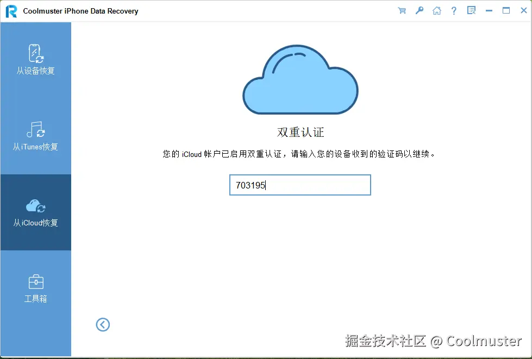Minimize the Coolmuster window

[x=489, y=11]
